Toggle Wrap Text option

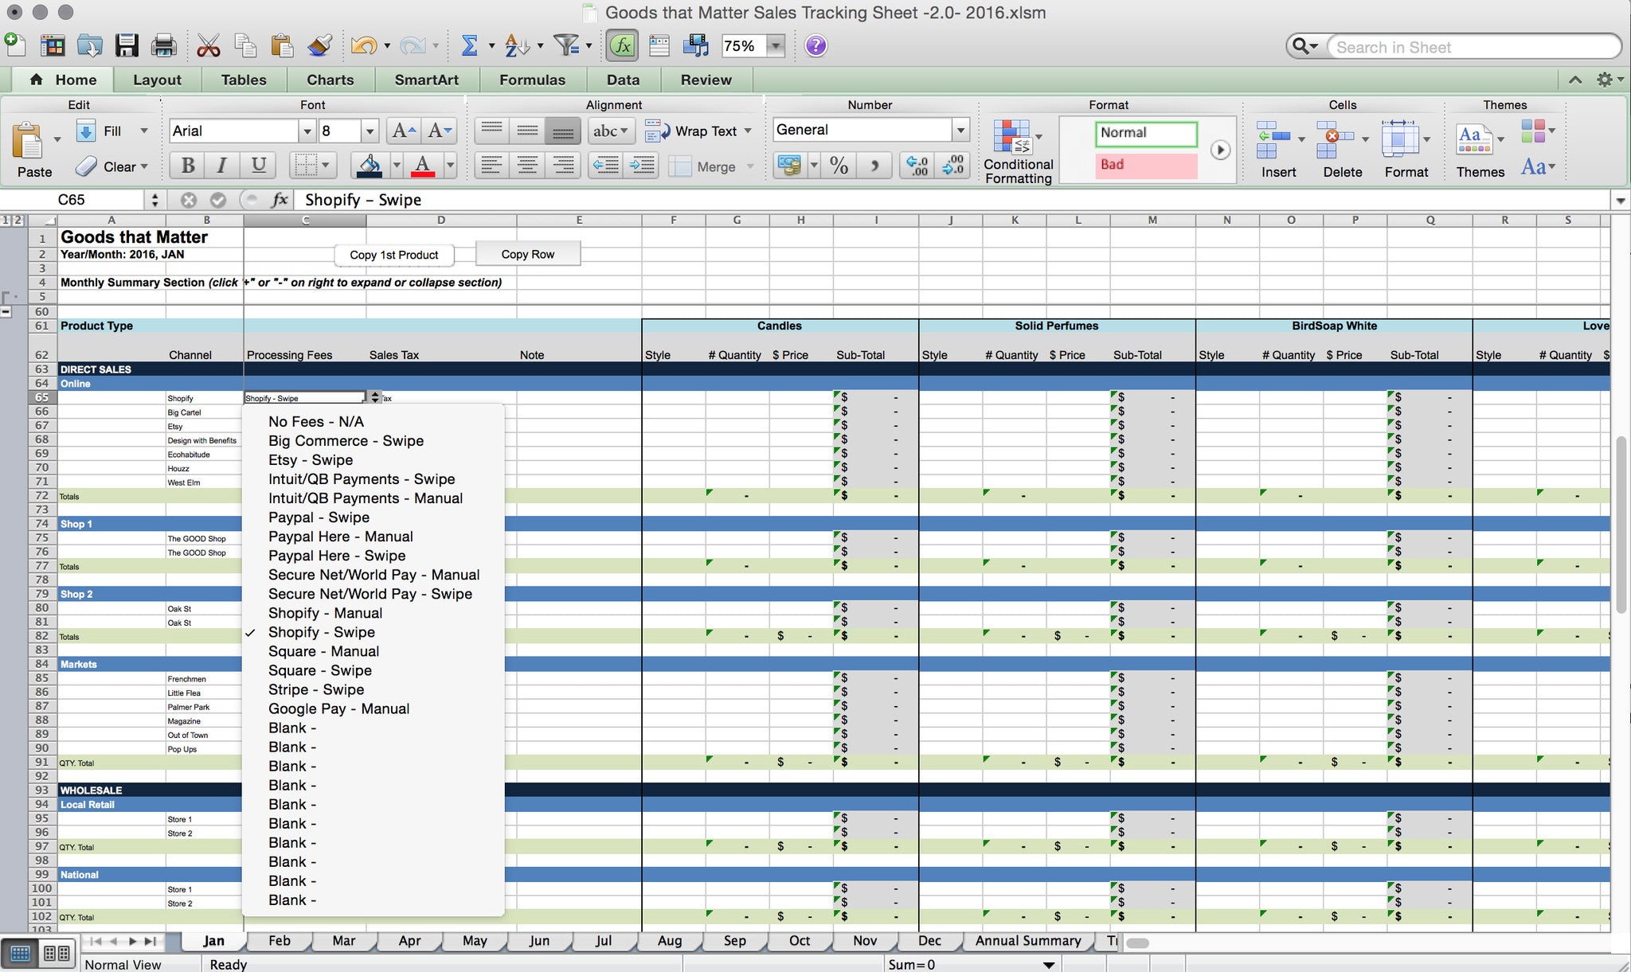pyautogui.click(x=698, y=131)
